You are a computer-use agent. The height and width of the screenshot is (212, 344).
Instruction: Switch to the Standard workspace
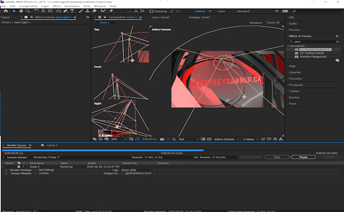(243, 11)
